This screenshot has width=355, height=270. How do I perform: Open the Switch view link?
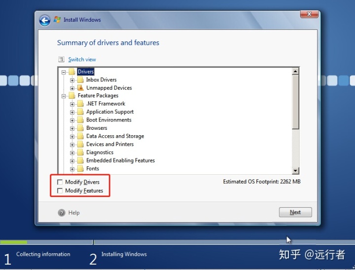pos(82,59)
